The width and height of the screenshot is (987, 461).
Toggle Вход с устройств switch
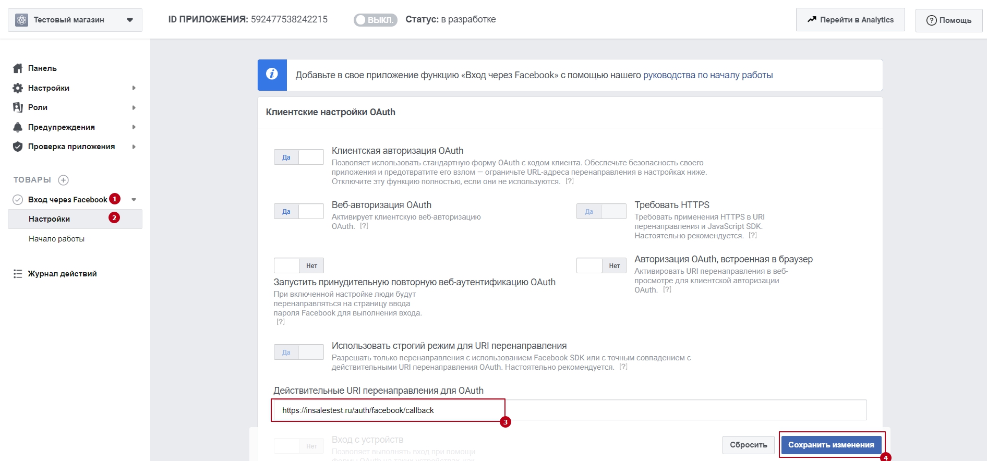click(299, 446)
